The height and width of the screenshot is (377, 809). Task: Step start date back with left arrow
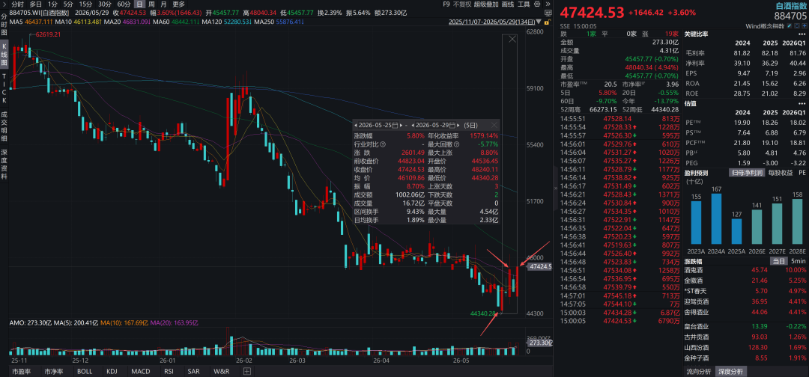(x=356, y=125)
